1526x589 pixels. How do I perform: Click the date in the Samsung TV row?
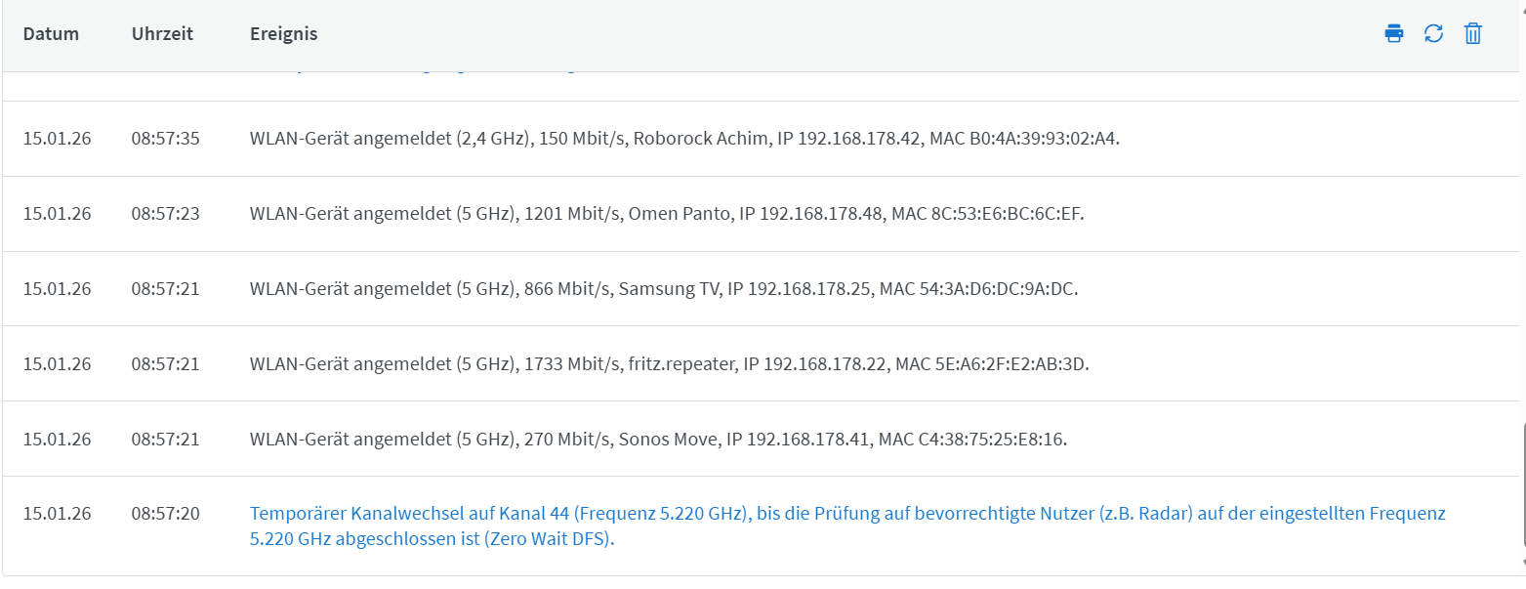tap(57, 289)
